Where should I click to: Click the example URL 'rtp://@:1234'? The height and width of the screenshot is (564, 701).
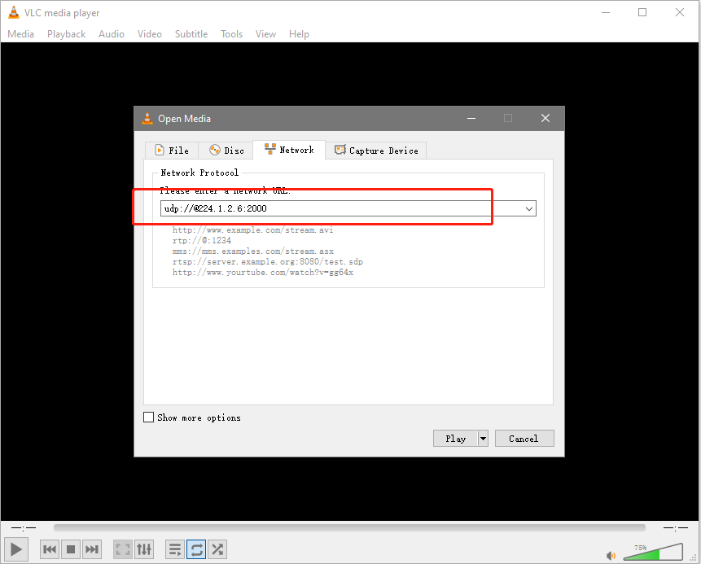click(x=202, y=240)
